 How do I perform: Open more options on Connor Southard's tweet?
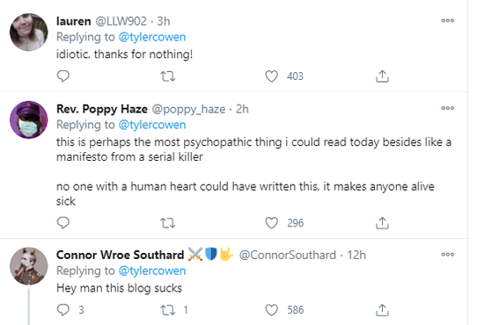(x=448, y=255)
